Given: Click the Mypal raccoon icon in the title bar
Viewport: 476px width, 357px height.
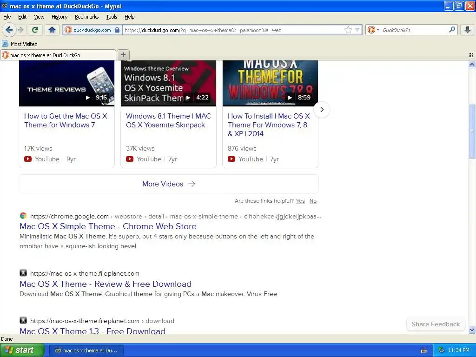Looking at the screenshot, I should [5, 6].
